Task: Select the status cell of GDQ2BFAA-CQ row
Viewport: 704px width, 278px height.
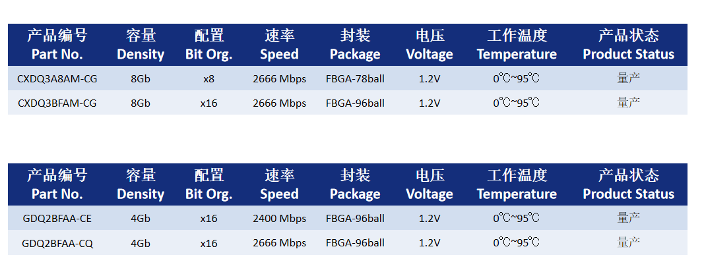Action: pos(629,242)
